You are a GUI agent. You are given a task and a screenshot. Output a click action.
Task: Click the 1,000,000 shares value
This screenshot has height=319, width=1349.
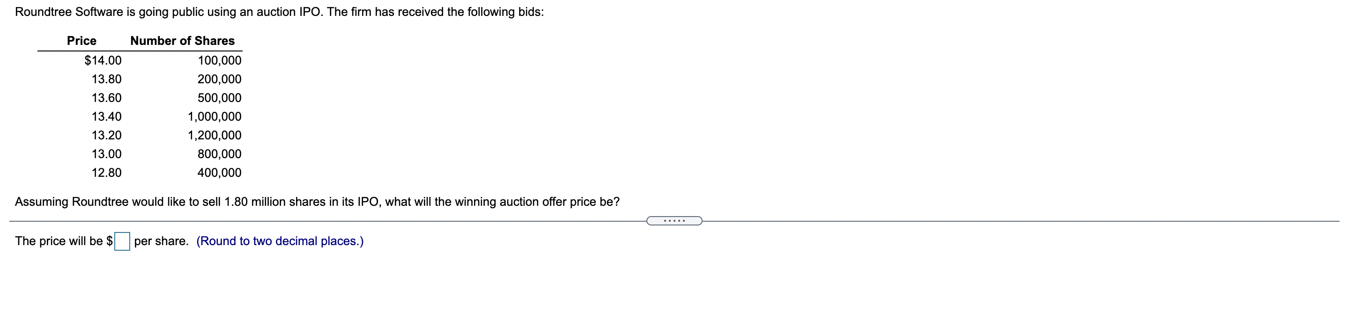[215, 116]
